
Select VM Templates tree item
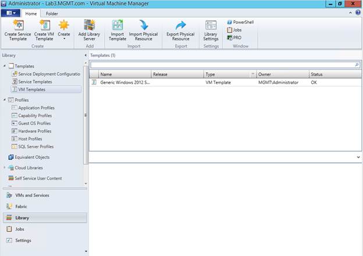(x=46, y=90)
